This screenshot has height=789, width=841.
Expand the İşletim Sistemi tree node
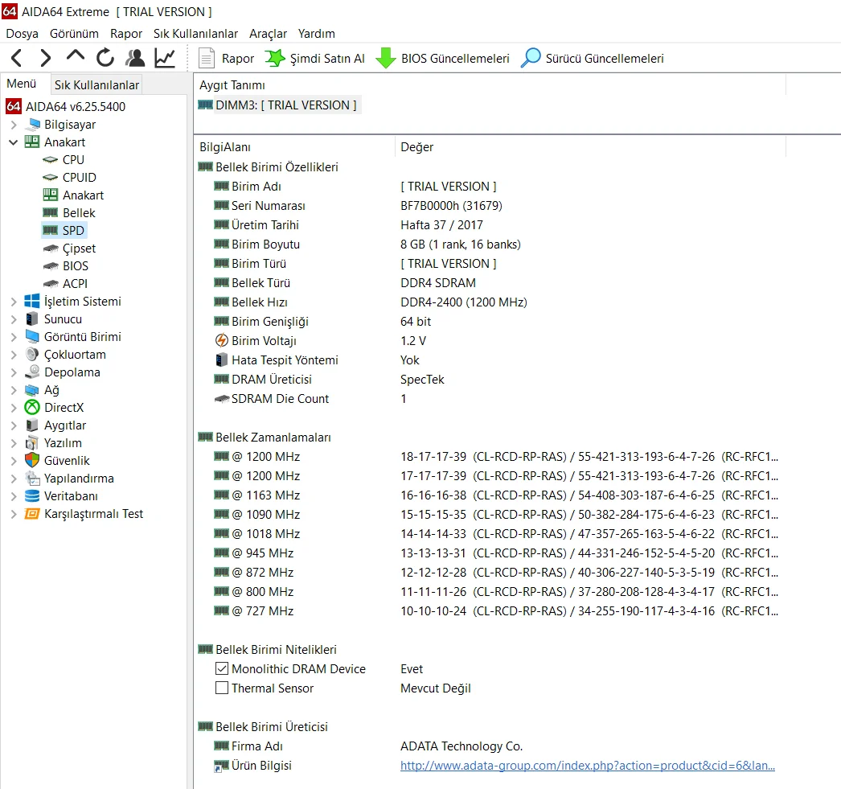pos(14,302)
